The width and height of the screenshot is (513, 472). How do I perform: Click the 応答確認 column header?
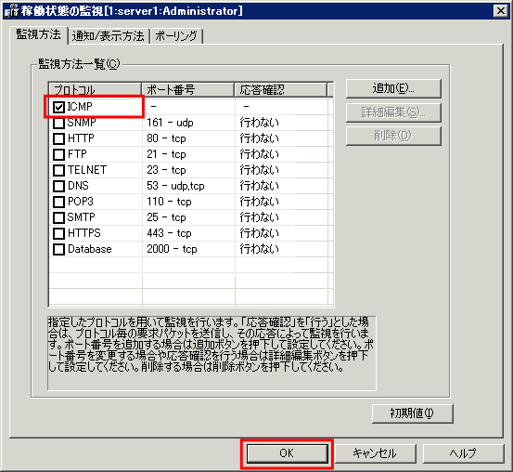(x=281, y=89)
